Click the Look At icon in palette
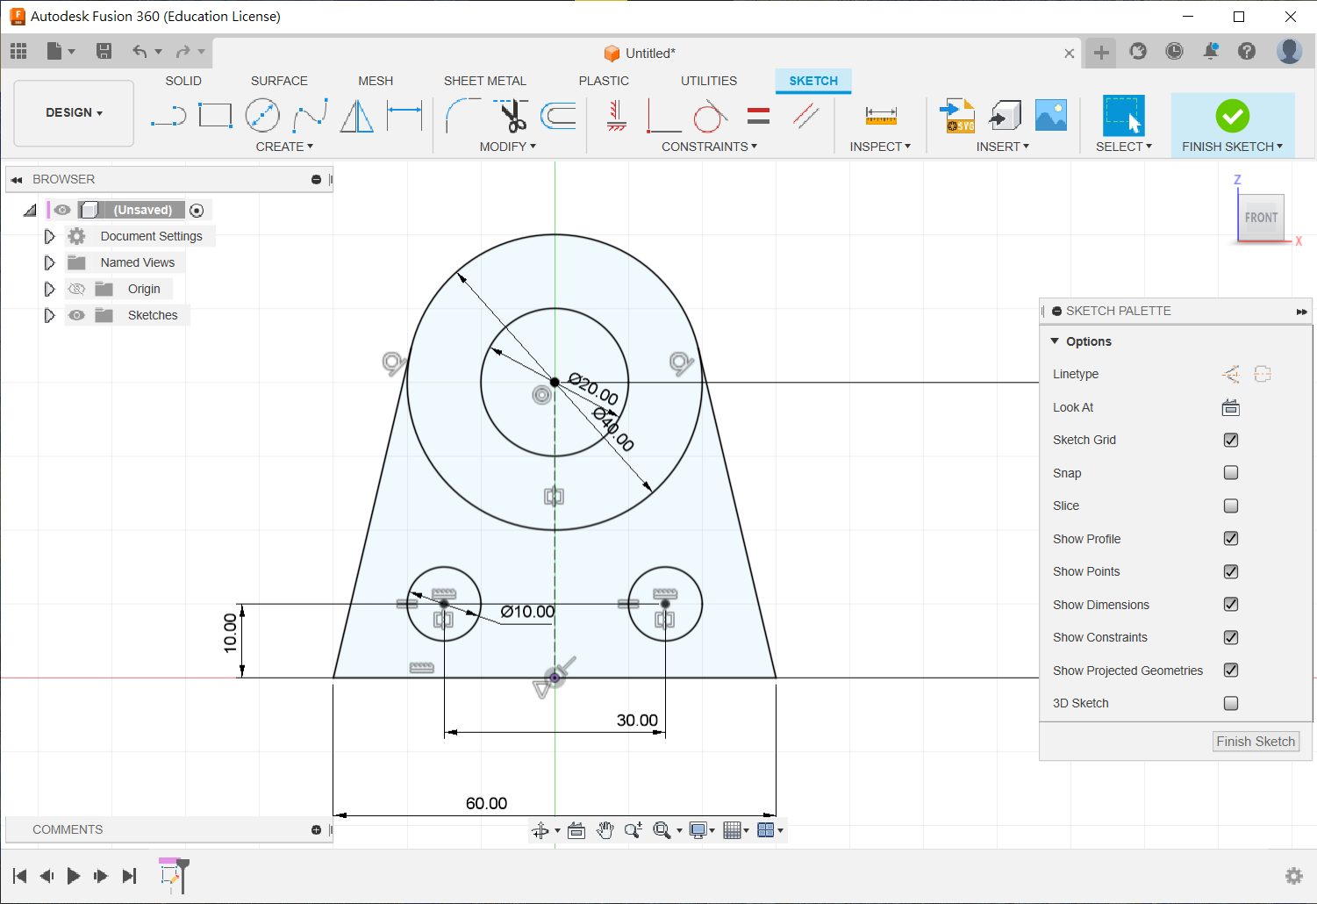The image size is (1317, 904). (1230, 407)
